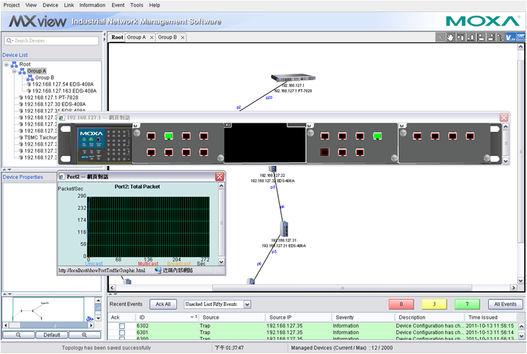
Task: Open the Device menu
Action: tap(50, 5)
